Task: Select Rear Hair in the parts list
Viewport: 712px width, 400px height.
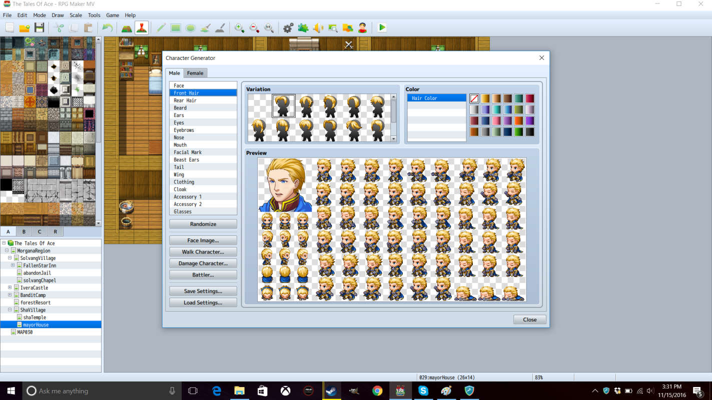Action: [x=203, y=100]
